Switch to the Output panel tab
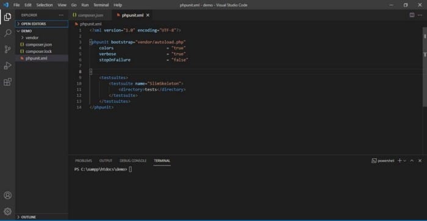427x221 pixels. [106, 161]
